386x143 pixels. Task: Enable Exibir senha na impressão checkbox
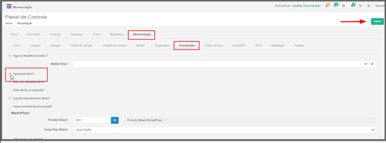pyautogui.click(x=10, y=90)
